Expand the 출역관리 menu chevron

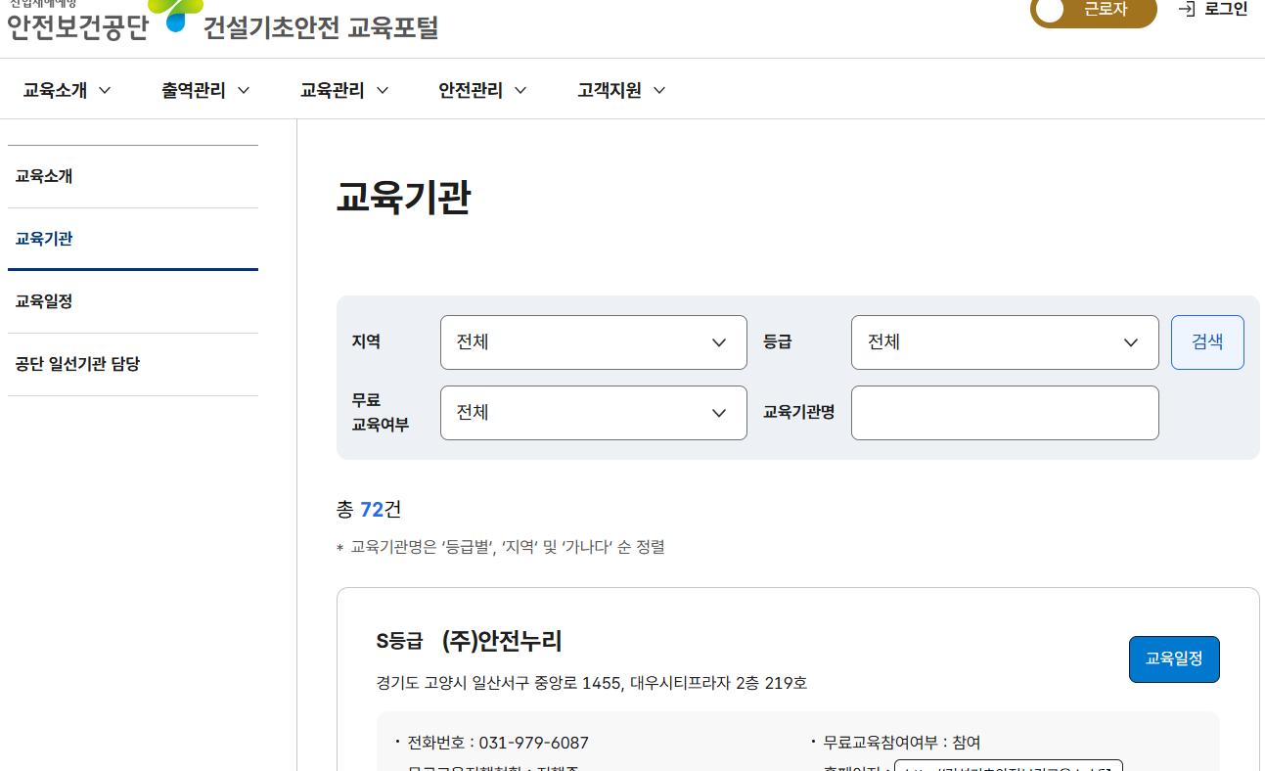click(245, 89)
